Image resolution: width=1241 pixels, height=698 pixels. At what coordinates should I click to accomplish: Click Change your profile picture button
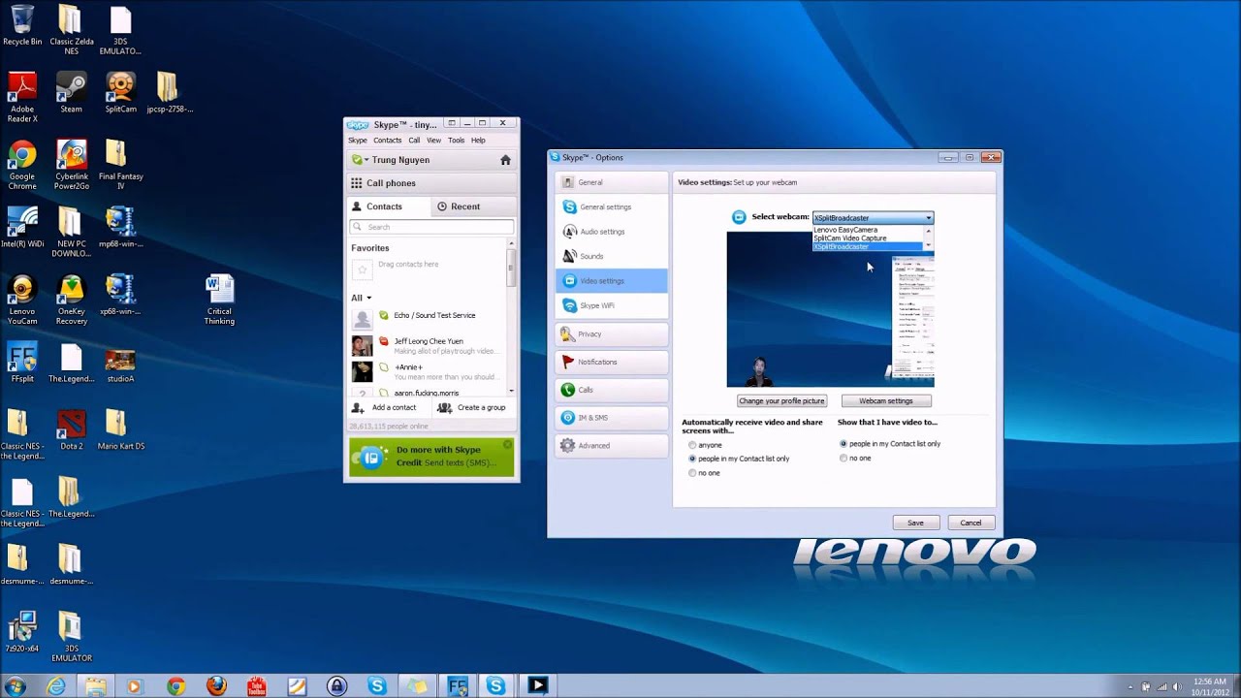[781, 400]
